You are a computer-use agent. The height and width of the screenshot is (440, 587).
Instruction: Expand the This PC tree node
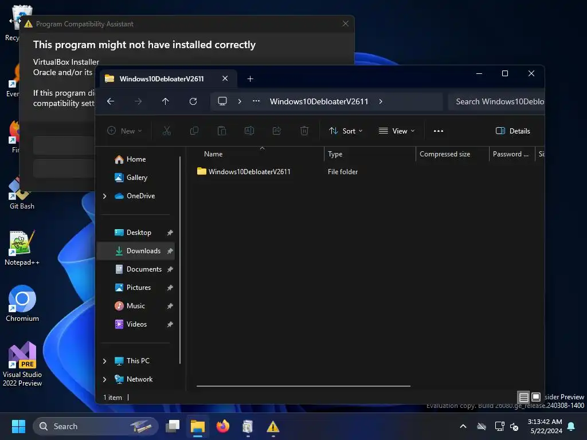coord(105,361)
